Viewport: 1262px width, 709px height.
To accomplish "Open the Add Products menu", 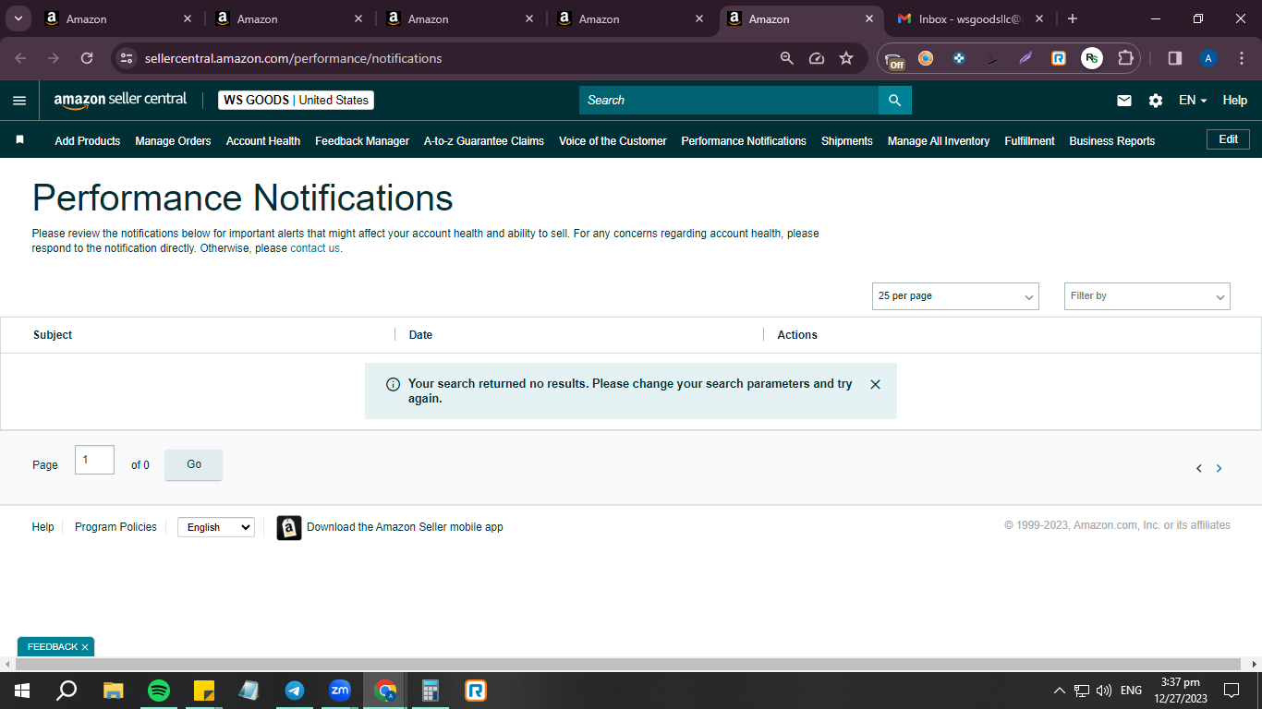I will 88,141.
